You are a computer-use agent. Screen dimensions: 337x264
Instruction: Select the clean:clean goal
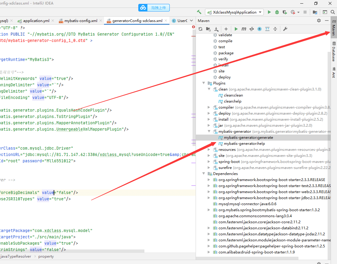tap(233, 95)
